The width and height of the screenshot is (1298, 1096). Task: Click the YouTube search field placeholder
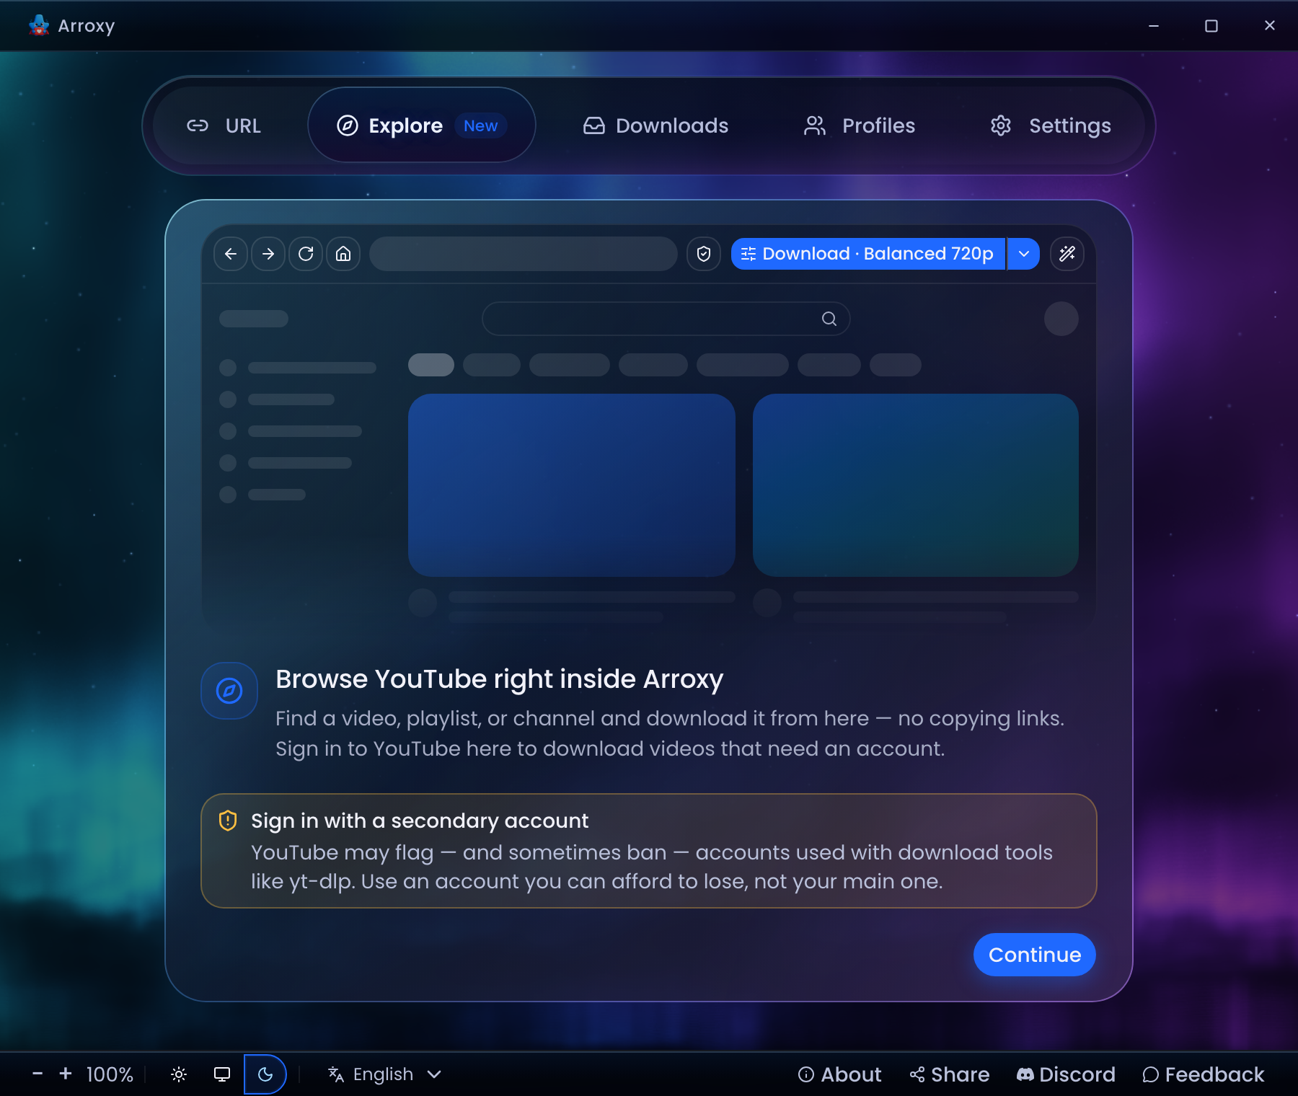(666, 319)
